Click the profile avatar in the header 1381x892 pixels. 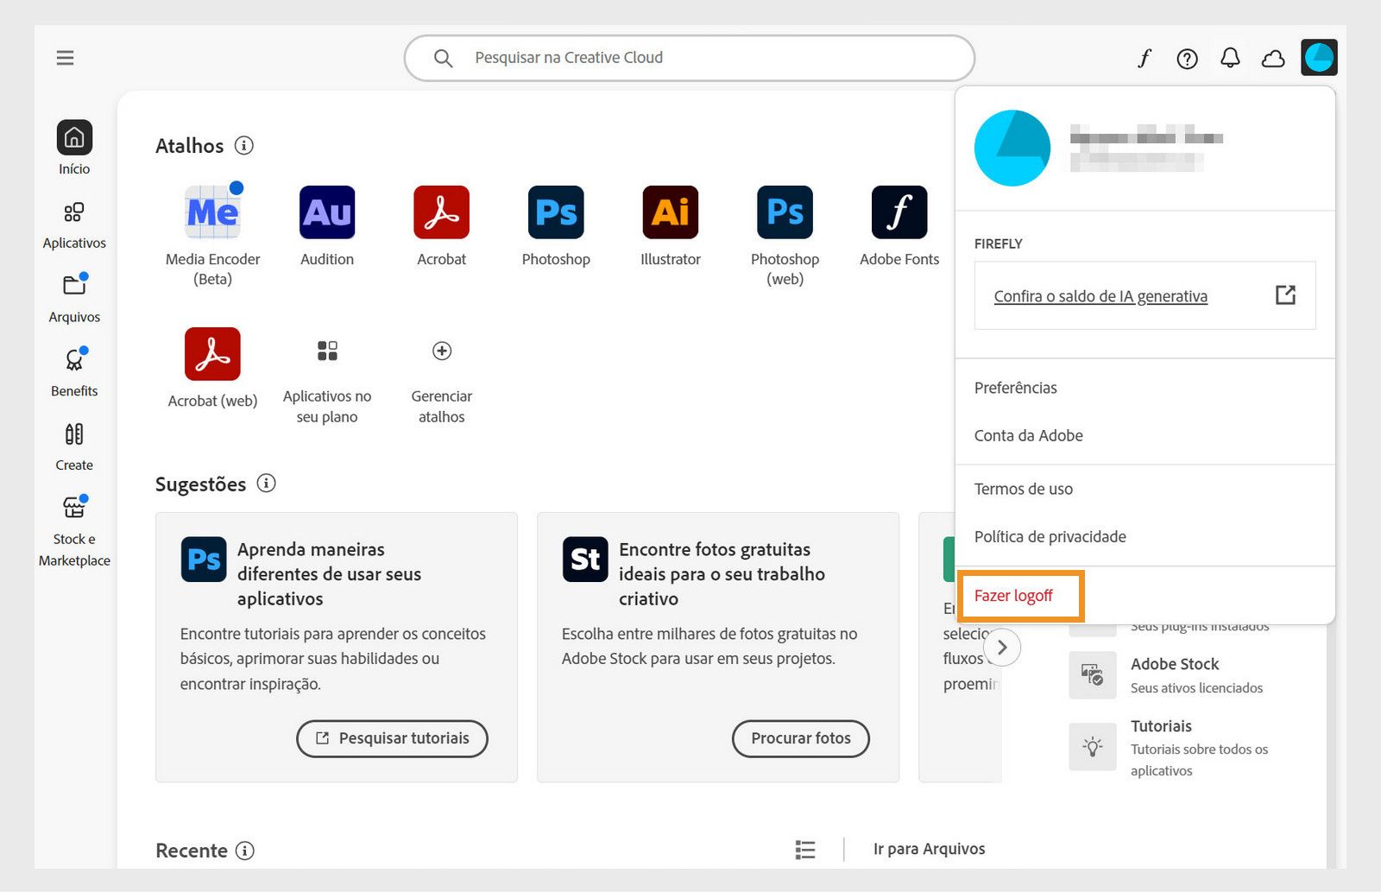[x=1319, y=58]
